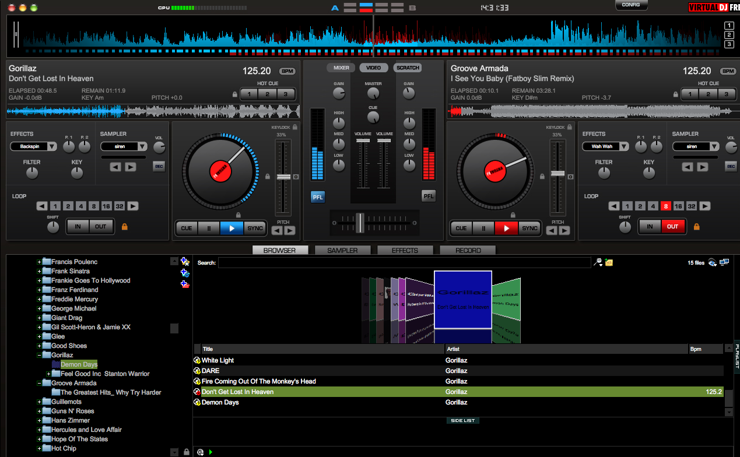
Task: Switch to the SAMPLER tab
Action: pyautogui.click(x=342, y=249)
